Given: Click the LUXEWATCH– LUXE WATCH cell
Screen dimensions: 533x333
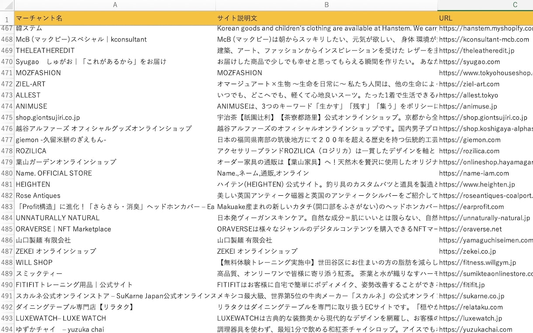Looking at the screenshot, I should coord(115,318).
